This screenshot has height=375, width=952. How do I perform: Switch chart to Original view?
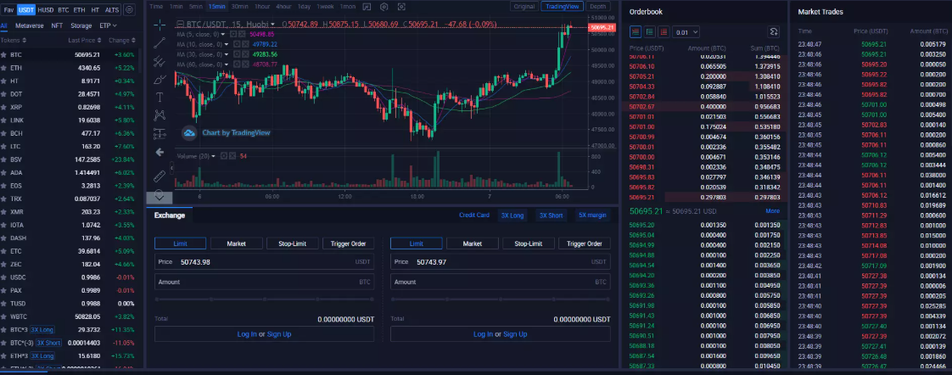pos(524,6)
